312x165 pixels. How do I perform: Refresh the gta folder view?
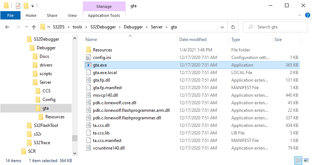point(233,27)
